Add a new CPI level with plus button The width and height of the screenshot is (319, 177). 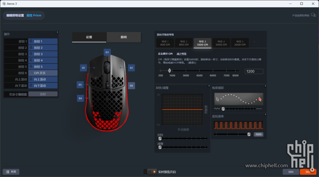tap(254, 42)
